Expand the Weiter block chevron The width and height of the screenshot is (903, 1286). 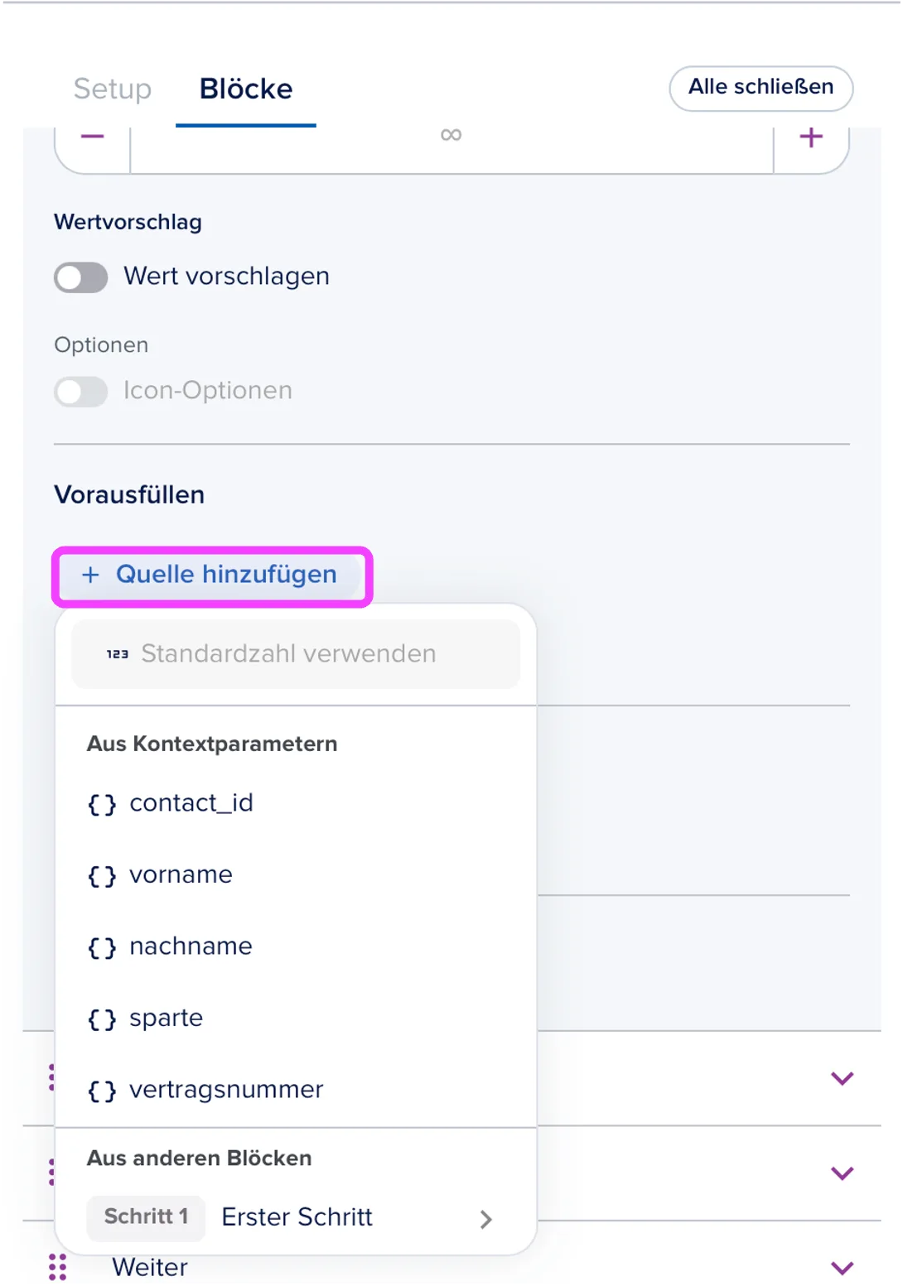(x=842, y=1268)
